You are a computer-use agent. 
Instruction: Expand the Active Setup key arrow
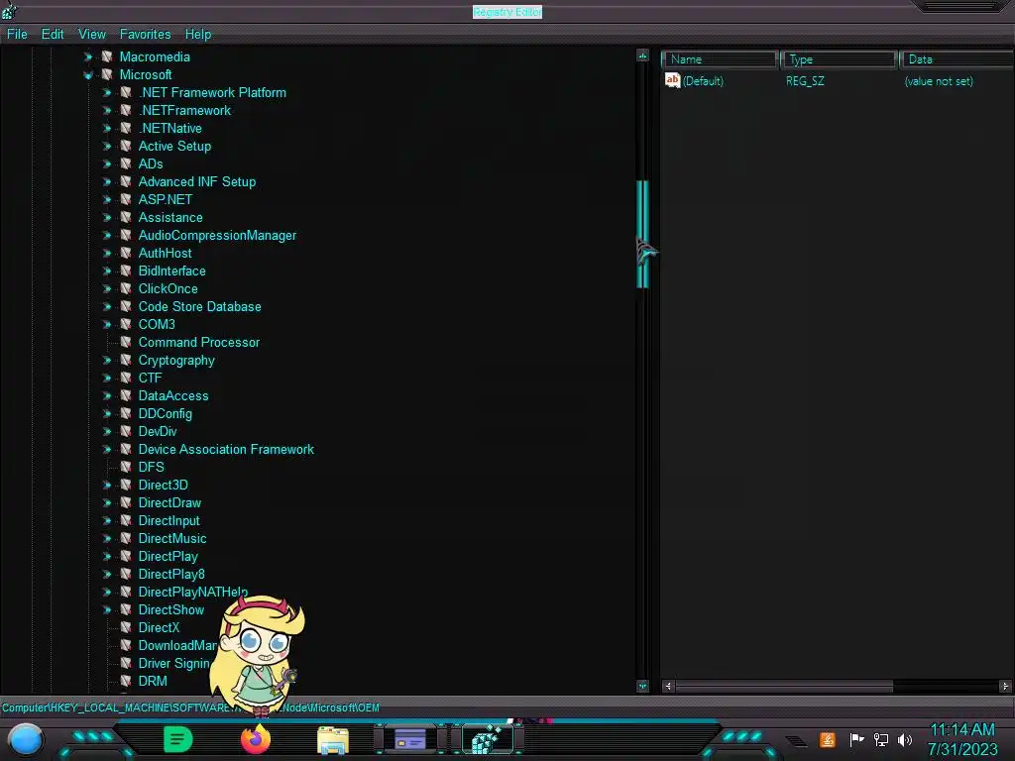coord(107,147)
